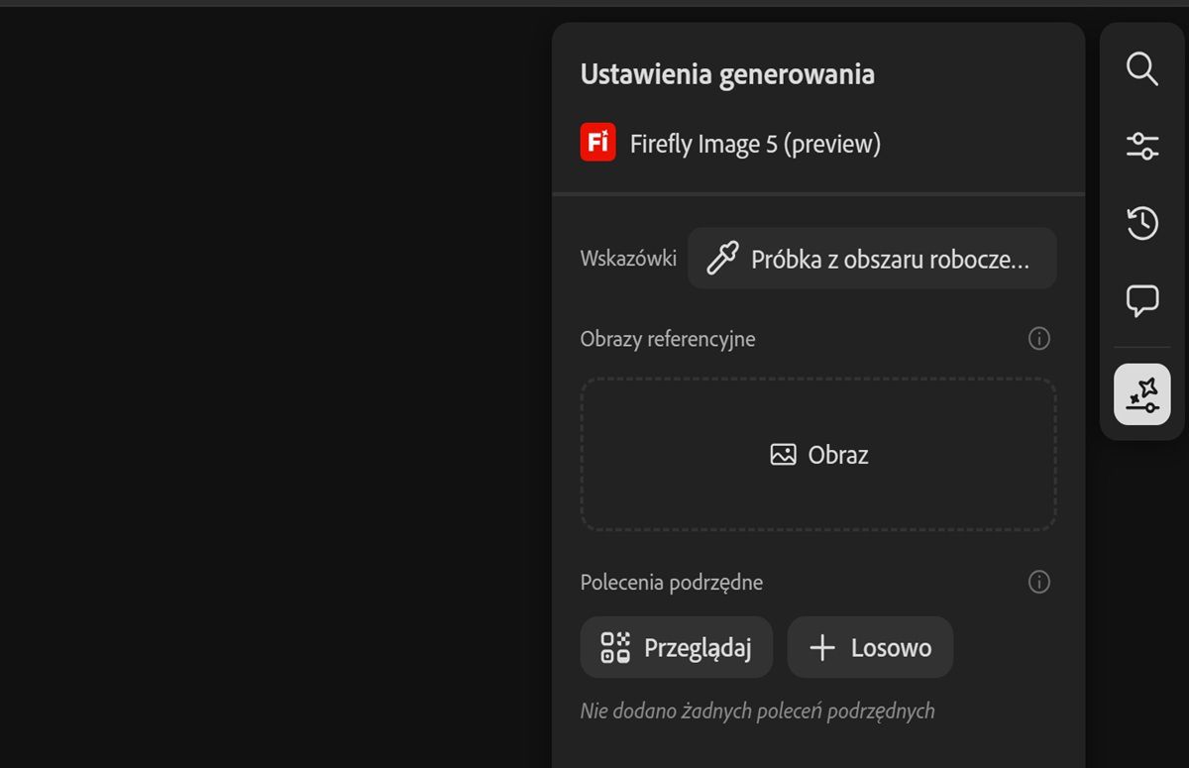
Task: Click the 'Nie dodano żadnych poleceń podrzędnych' text
Action: (757, 711)
